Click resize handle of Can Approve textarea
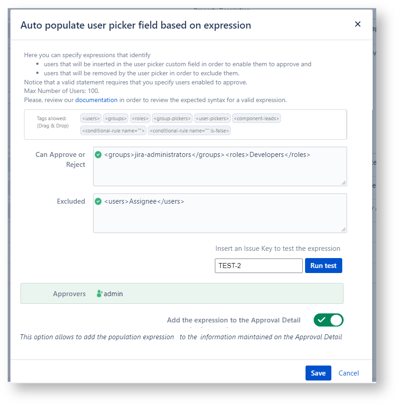The width and height of the screenshot is (398, 405). (344, 183)
